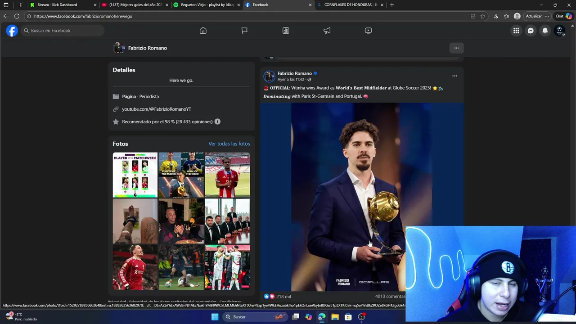Open the youtube.com/@FabrizioRomanoYT link
Viewport: 576px width, 324px height.
157,109
